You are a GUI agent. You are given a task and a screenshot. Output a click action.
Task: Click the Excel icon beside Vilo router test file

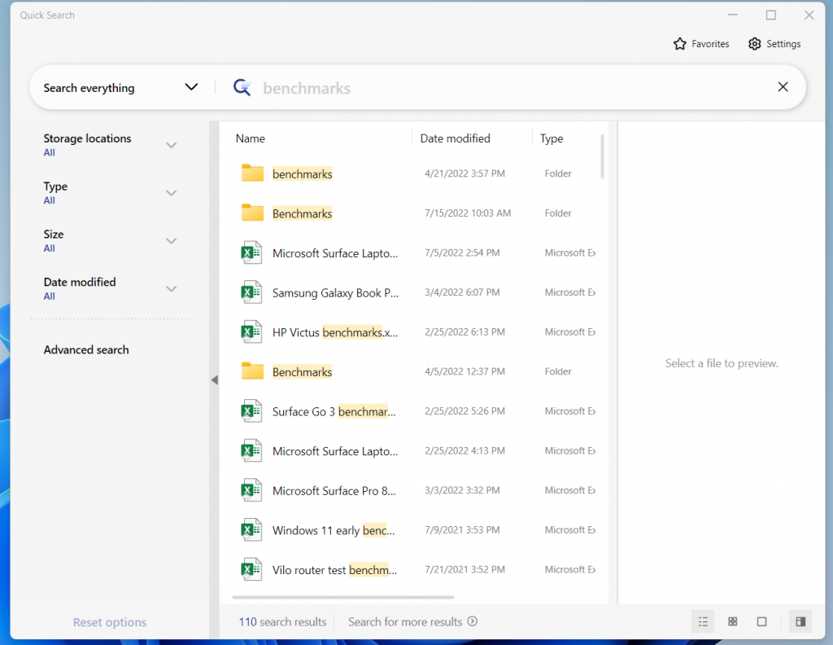[251, 569]
